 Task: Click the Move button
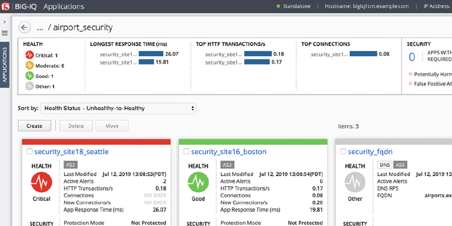pyautogui.click(x=112, y=126)
